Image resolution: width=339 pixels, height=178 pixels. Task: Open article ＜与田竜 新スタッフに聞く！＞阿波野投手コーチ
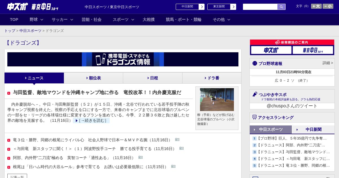(x=95, y=149)
